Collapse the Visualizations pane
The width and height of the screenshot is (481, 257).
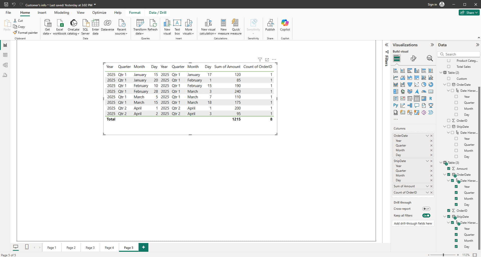[x=432, y=45]
